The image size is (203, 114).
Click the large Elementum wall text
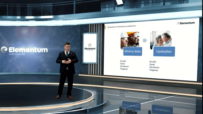(28, 50)
